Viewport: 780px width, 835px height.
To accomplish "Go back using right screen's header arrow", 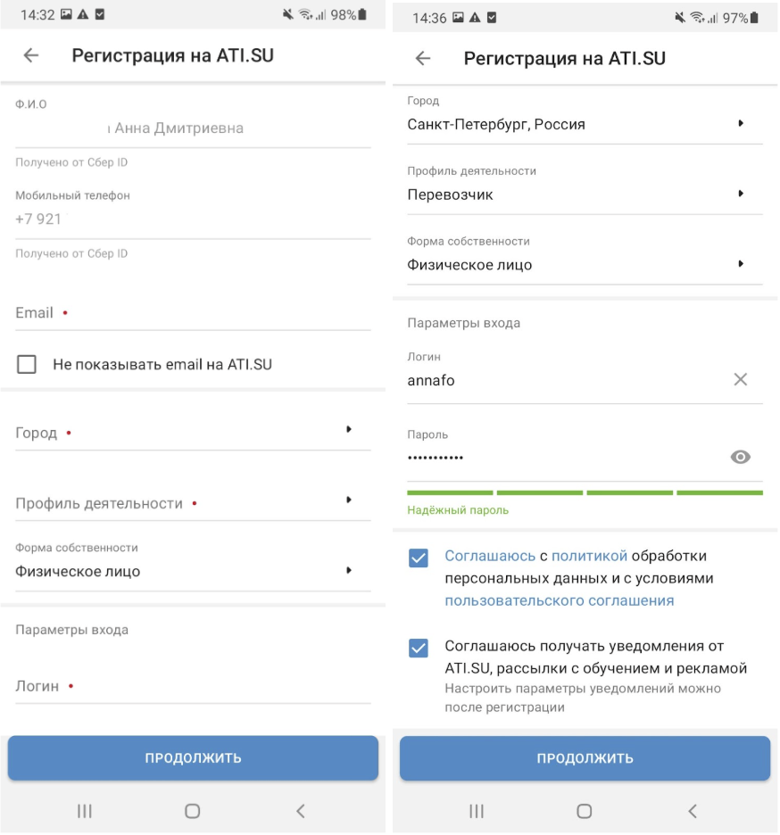I will click(423, 58).
